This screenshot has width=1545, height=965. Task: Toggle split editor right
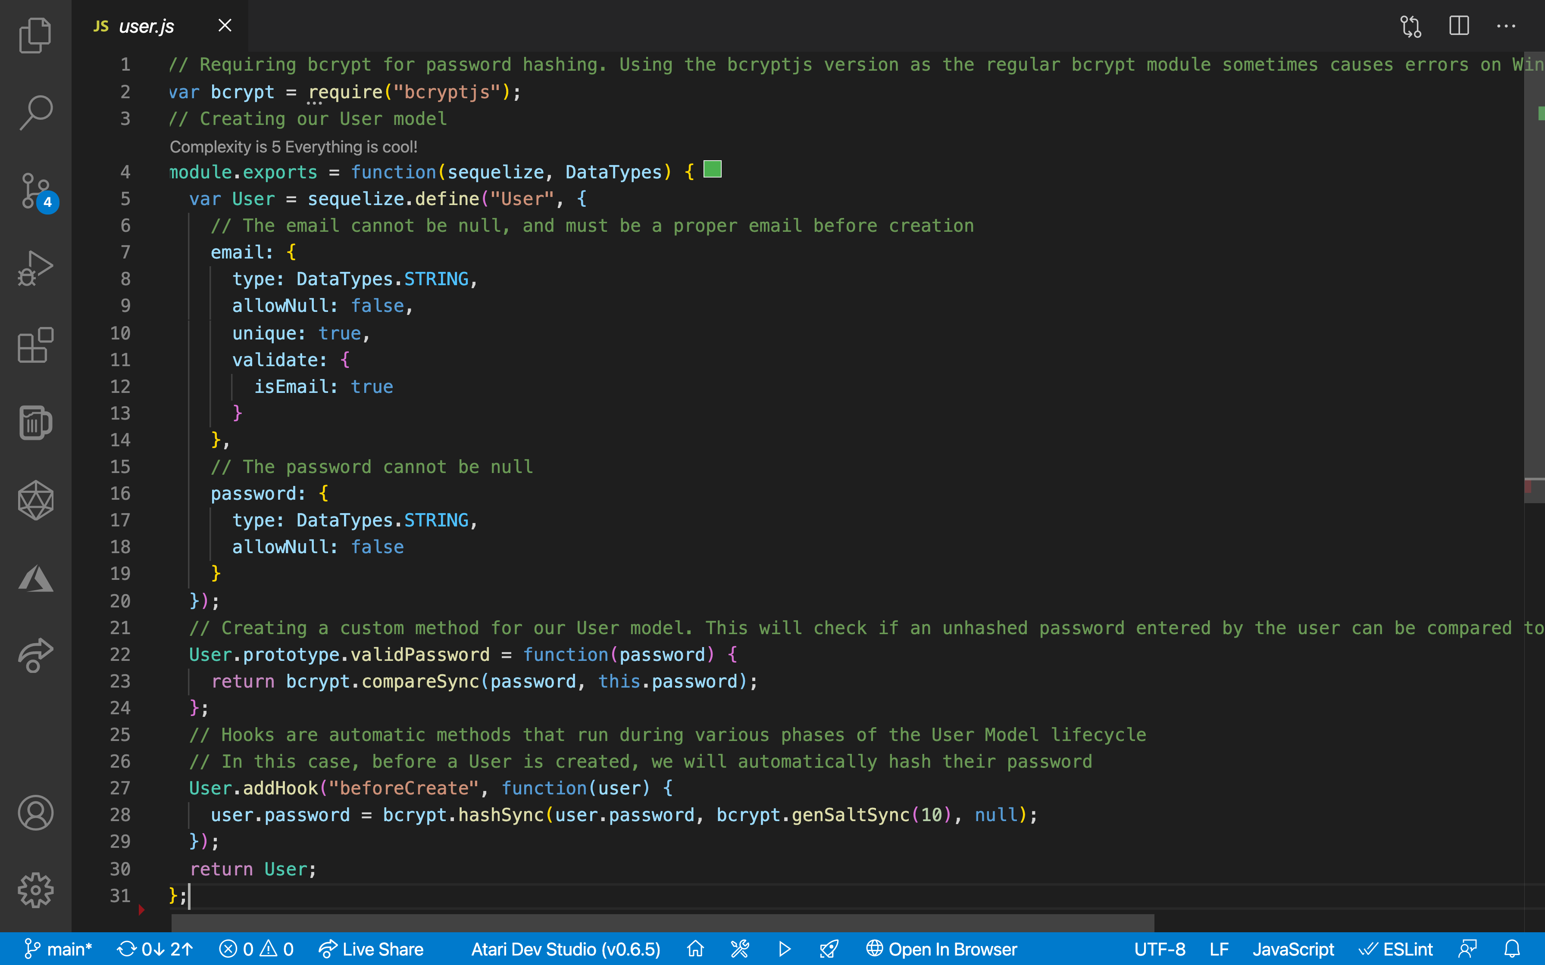1459,26
